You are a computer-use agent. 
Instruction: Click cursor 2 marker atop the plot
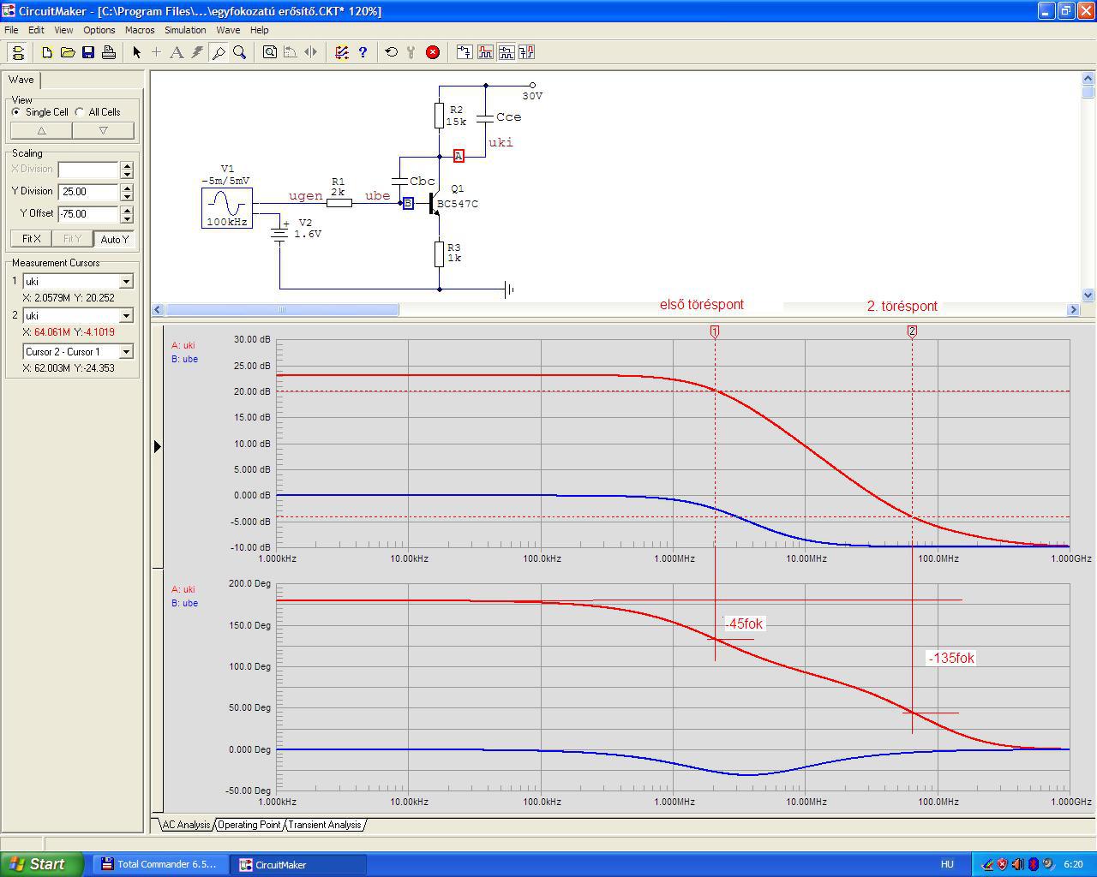[x=912, y=331]
